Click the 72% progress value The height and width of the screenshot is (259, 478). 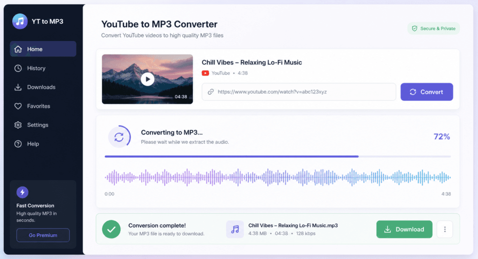tap(442, 137)
